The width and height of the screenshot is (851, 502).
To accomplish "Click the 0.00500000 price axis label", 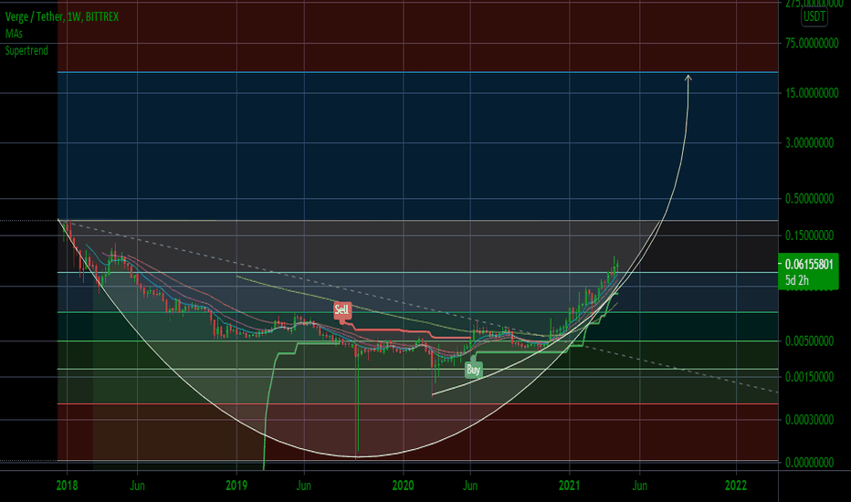I will point(809,340).
